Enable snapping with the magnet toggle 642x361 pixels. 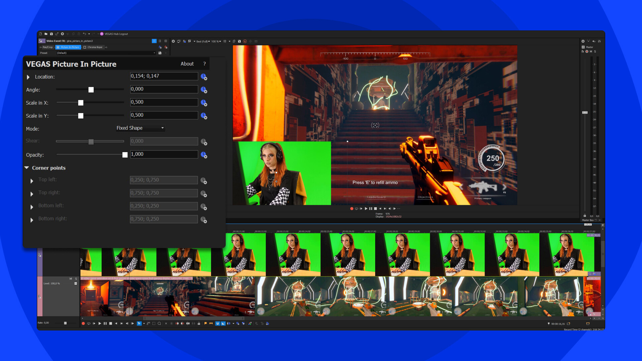click(218, 324)
